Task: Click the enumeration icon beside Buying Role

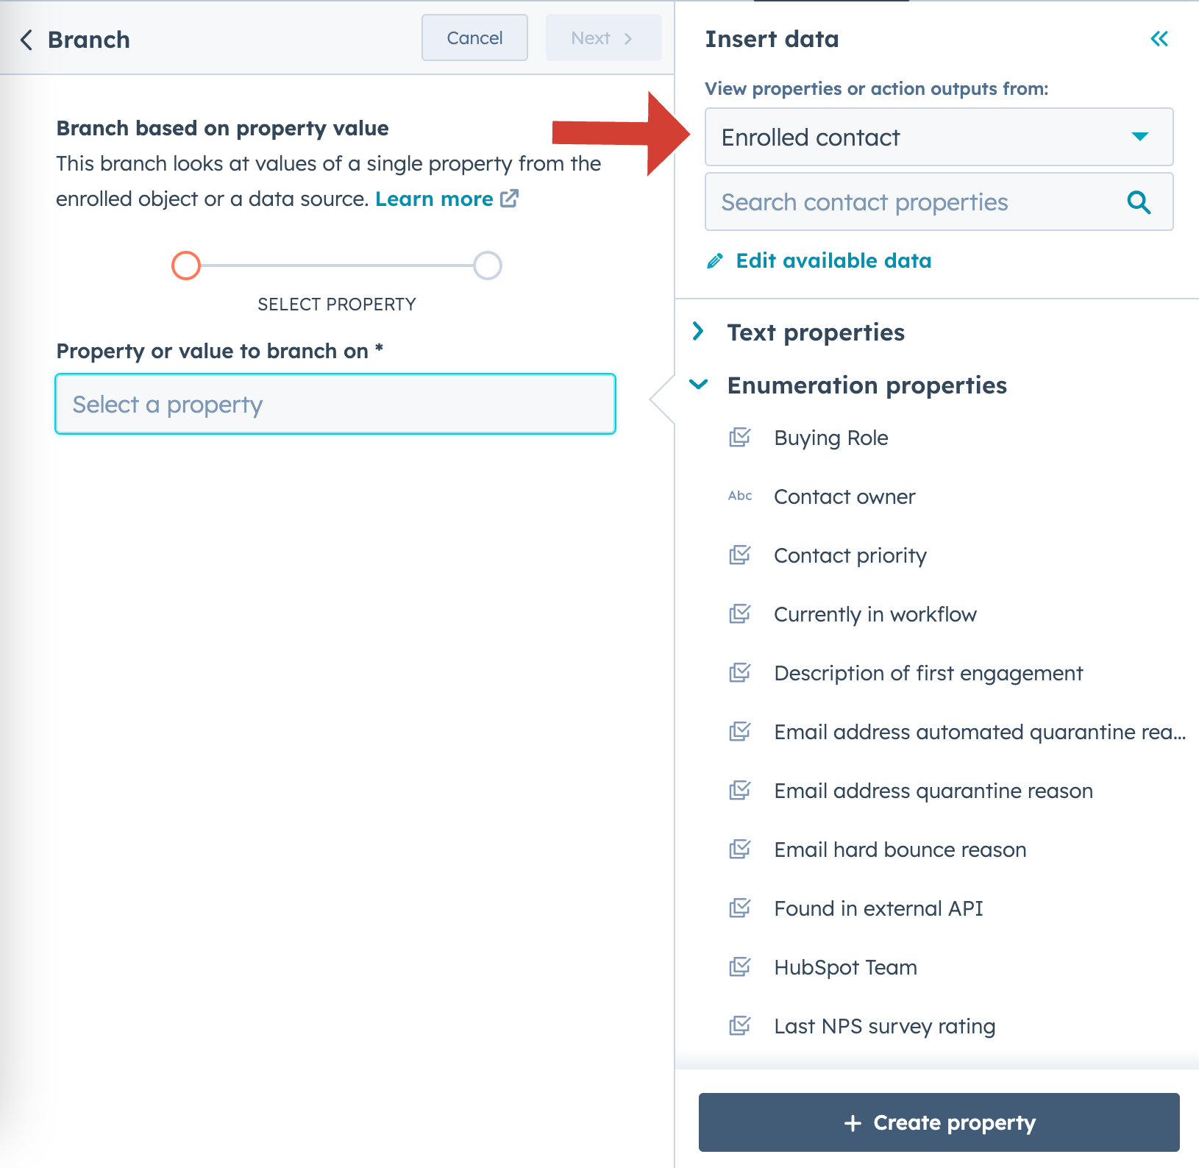Action: [x=741, y=437]
